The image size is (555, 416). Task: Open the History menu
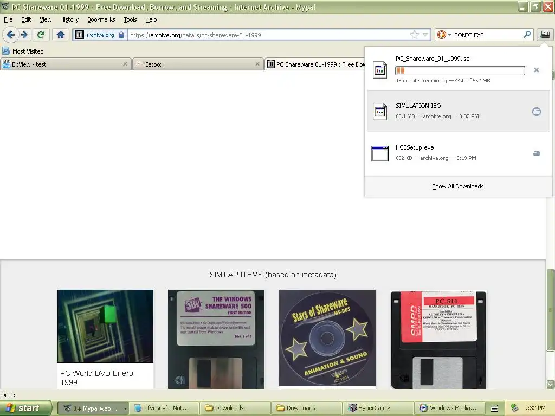pos(69,19)
